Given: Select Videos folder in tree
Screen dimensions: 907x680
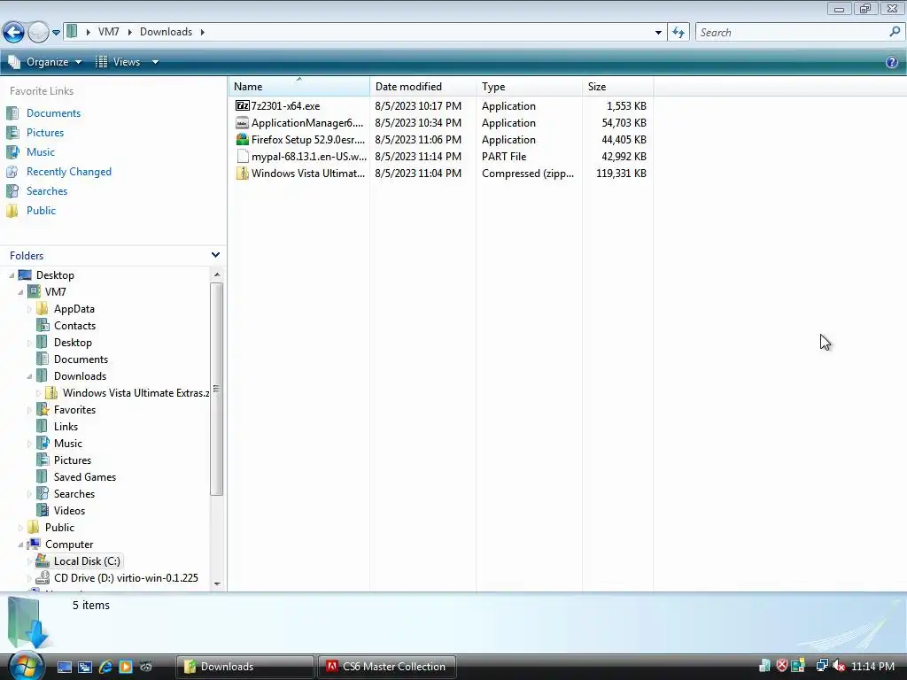Looking at the screenshot, I should [x=69, y=511].
